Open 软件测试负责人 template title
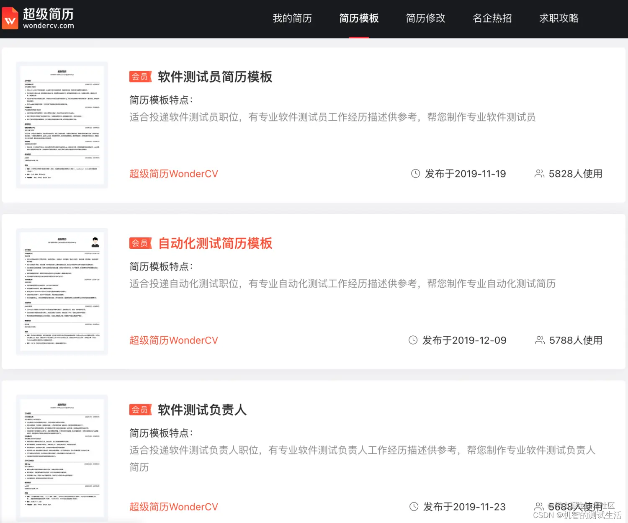The image size is (628, 523). pyautogui.click(x=202, y=410)
